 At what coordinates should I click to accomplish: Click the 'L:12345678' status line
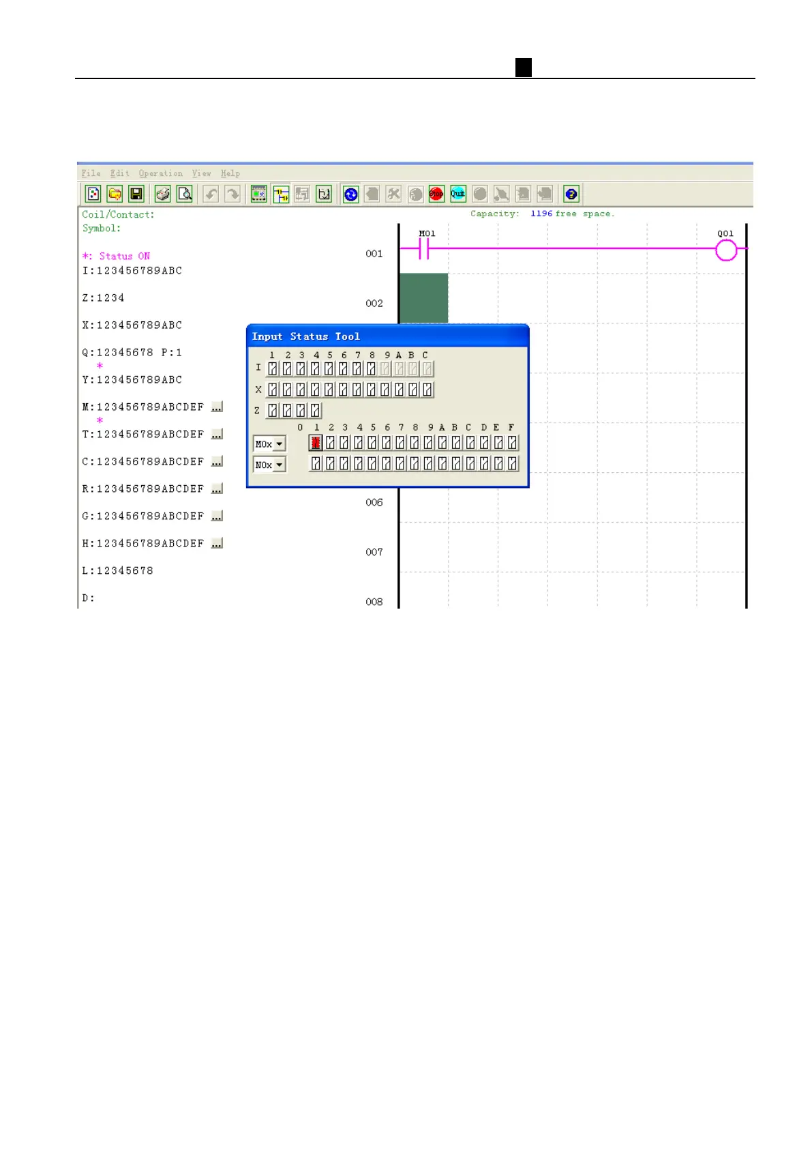pyautogui.click(x=118, y=571)
